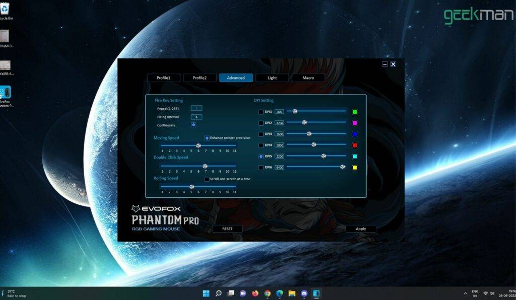Click the RESET button
The height and width of the screenshot is (300, 516).
[x=227, y=229]
